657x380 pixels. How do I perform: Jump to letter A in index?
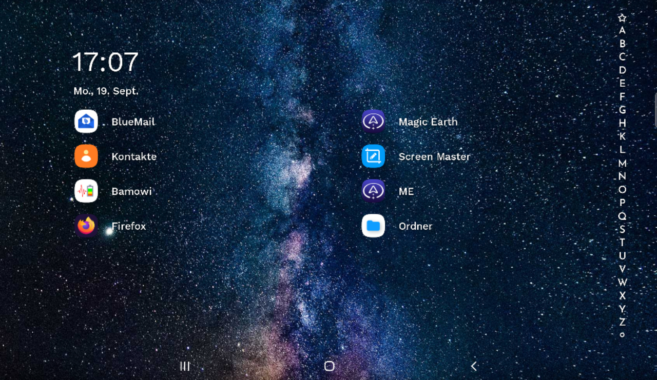click(622, 31)
